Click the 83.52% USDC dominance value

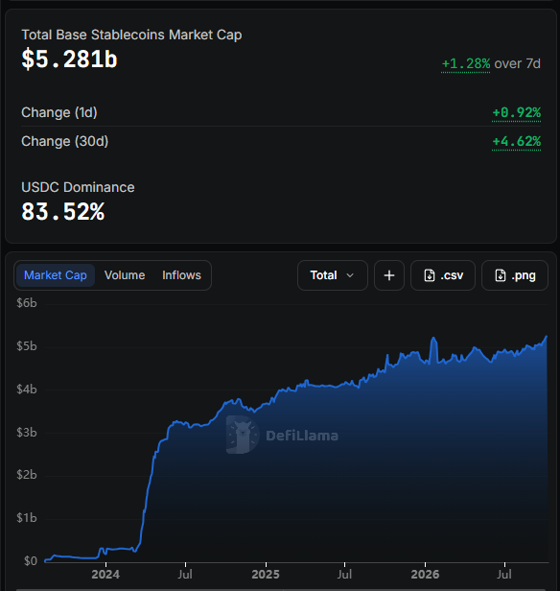coord(63,211)
